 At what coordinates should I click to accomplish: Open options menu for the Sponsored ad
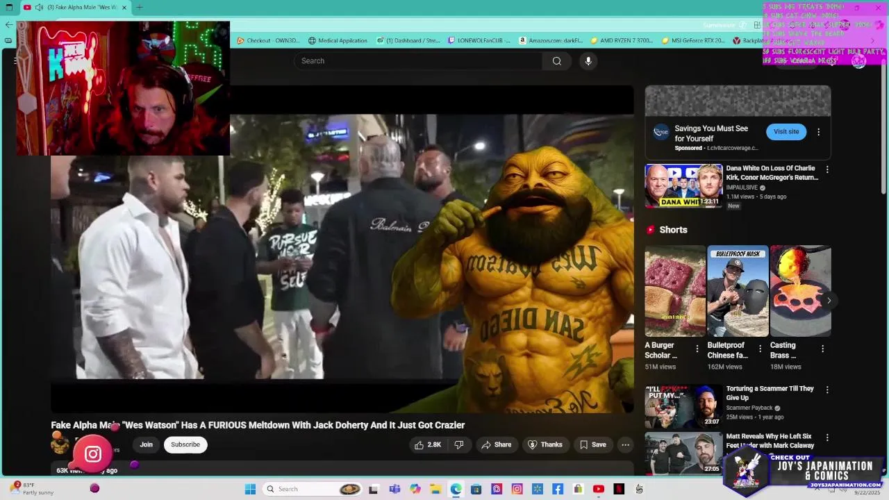818,132
